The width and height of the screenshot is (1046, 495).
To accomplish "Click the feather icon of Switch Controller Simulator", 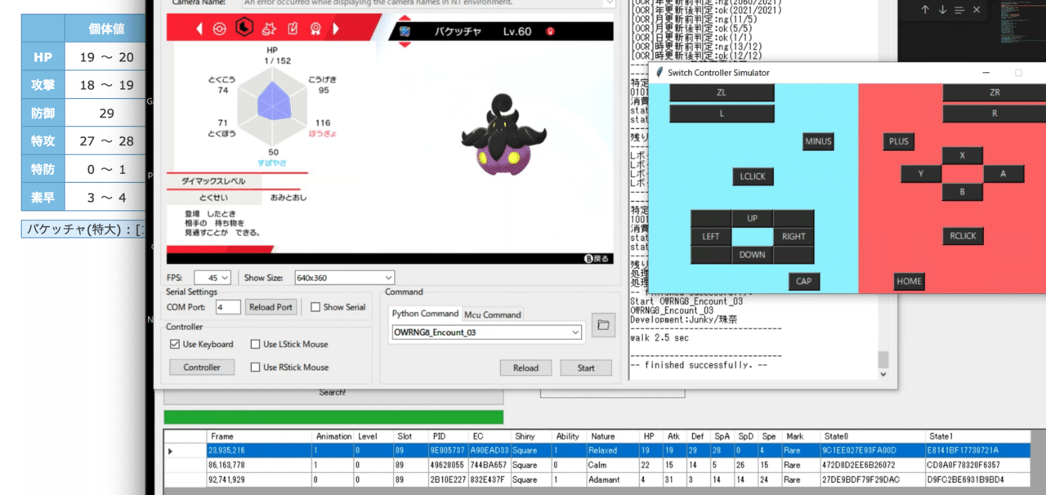I will pyautogui.click(x=659, y=72).
